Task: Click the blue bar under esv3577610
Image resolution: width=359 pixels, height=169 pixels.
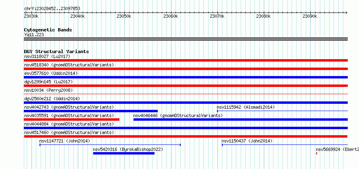Action: [x=186, y=77]
